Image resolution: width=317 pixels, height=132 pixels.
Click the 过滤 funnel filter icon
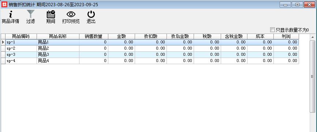pyautogui.click(x=30, y=14)
